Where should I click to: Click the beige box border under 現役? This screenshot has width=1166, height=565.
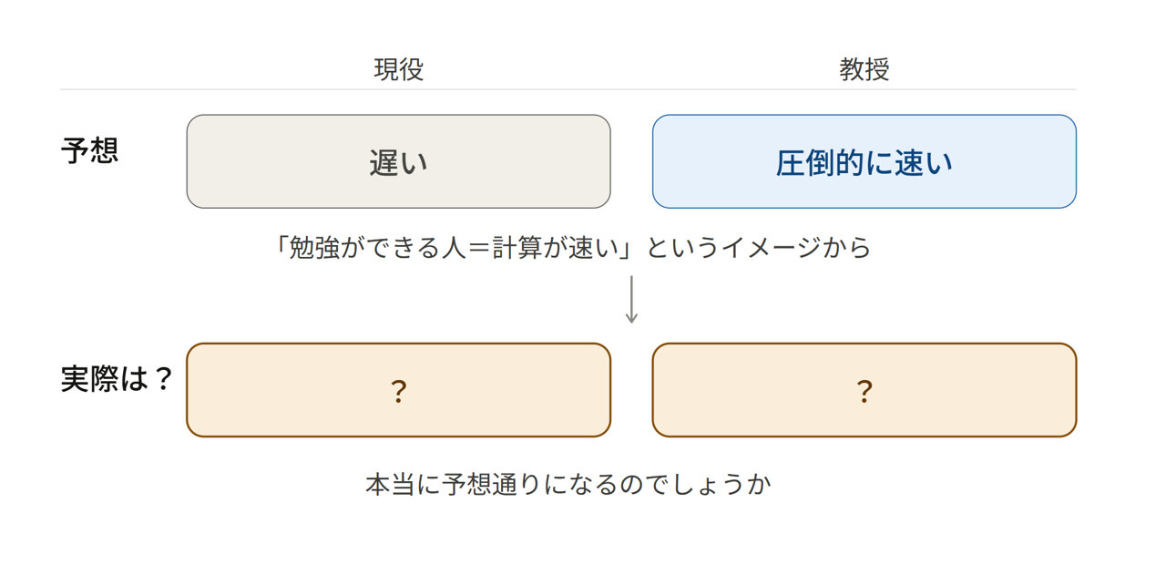click(399, 116)
